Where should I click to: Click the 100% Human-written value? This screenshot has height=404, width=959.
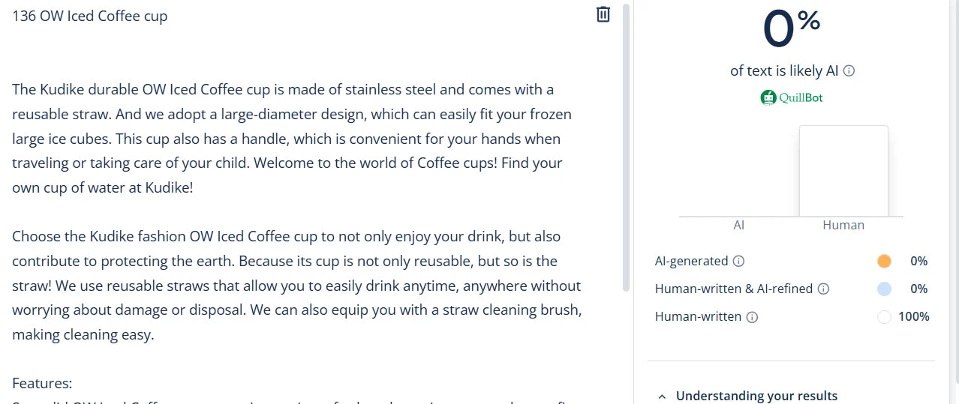[x=913, y=317]
